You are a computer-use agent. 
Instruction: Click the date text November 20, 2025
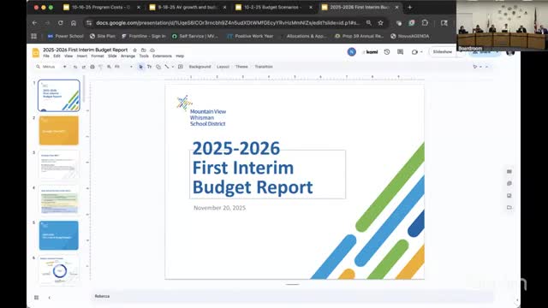click(219, 208)
